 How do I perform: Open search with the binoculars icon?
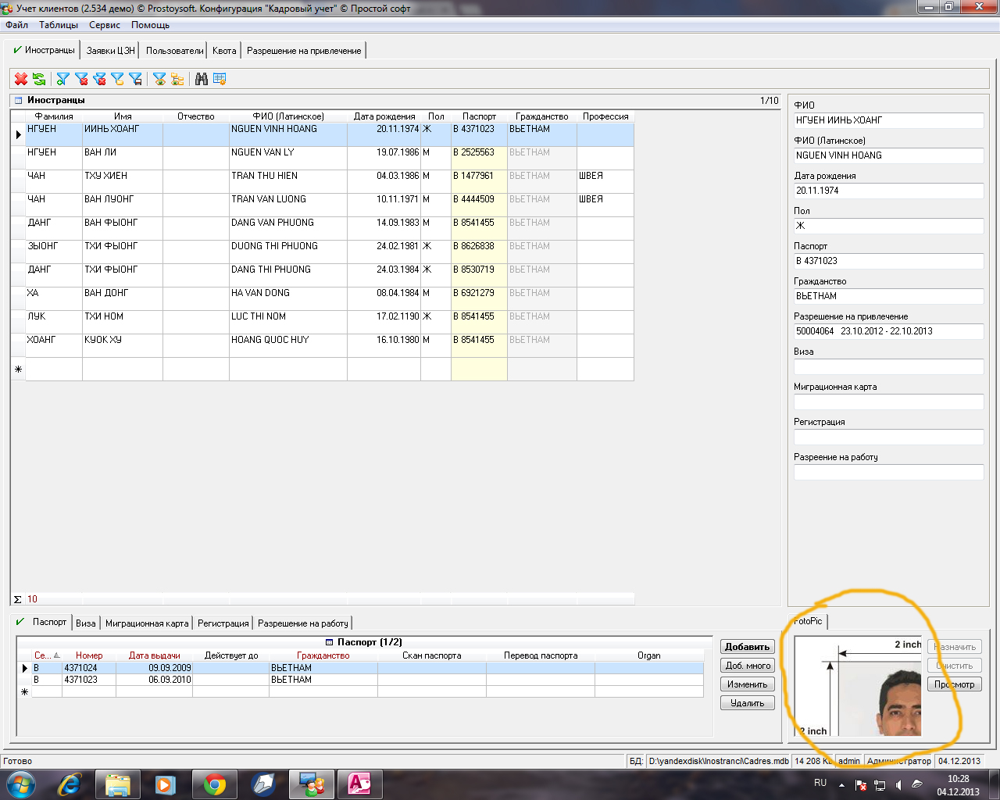tap(202, 79)
